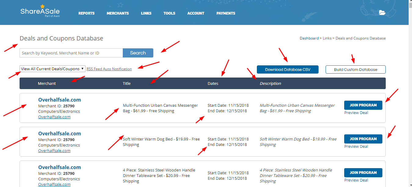Click the Merchant column header
Image resolution: width=412 pixels, height=187 pixels.
click(x=47, y=83)
